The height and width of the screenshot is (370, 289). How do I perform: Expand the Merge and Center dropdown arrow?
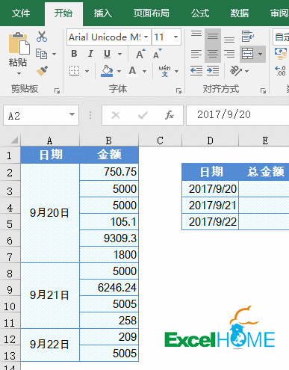260,54
